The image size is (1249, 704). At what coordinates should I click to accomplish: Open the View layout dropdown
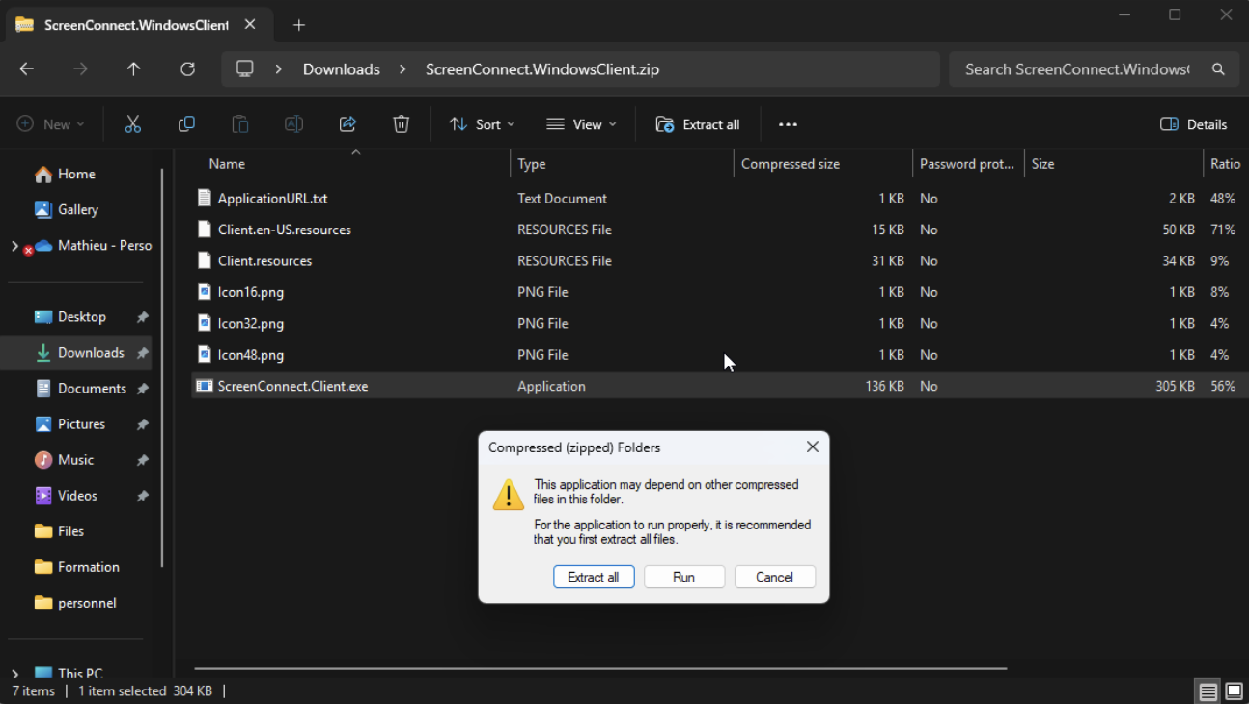(581, 123)
